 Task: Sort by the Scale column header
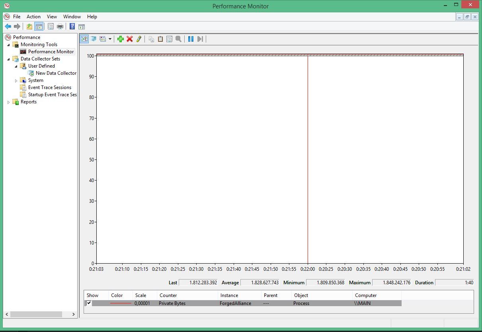click(x=141, y=295)
